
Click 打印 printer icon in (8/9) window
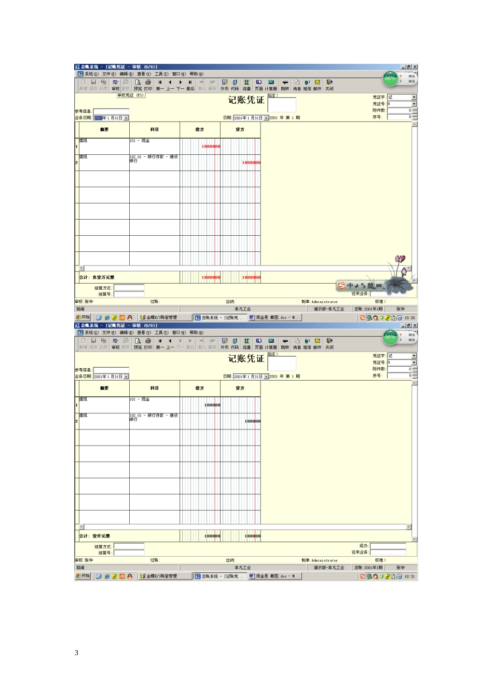pyautogui.click(x=148, y=85)
